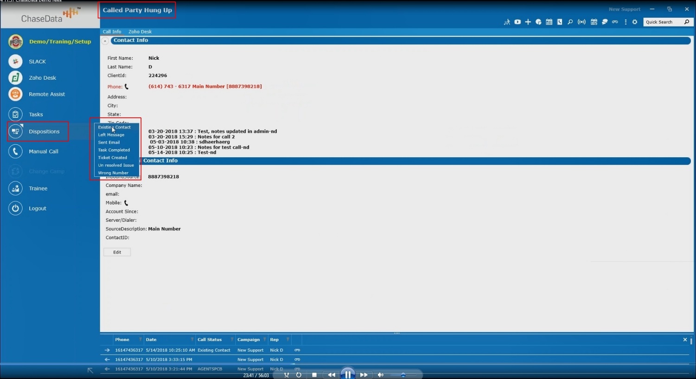
Task: Open the calendar toolbar icon
Action: coord(549,22)
